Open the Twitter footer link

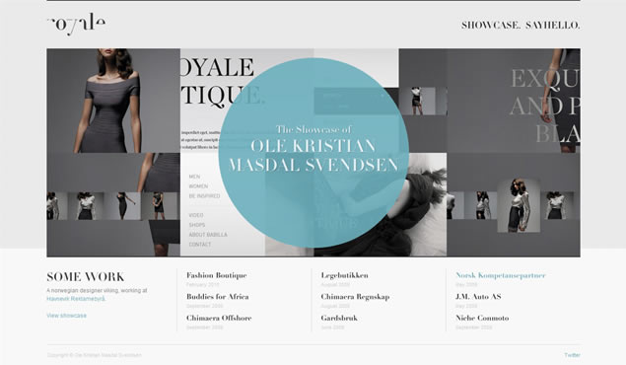(x=572, y=355)
